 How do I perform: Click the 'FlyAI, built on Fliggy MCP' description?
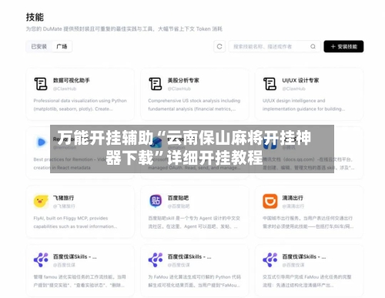tap(75, 223)
